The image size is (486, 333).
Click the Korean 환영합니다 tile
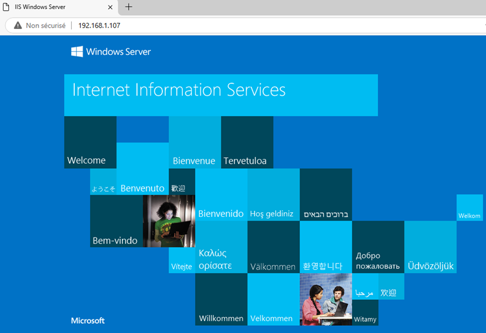(326, 247)
